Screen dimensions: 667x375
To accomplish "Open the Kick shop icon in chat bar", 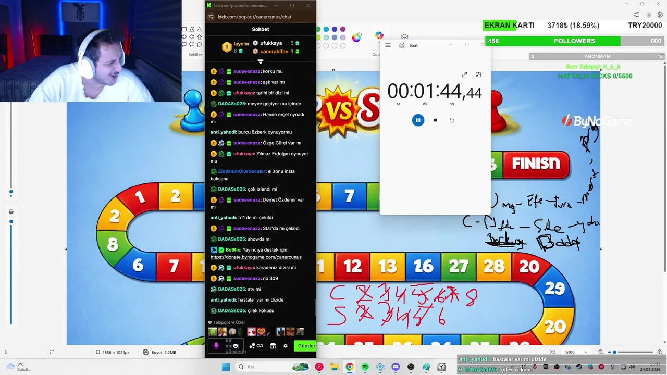I will coord(273,346).
